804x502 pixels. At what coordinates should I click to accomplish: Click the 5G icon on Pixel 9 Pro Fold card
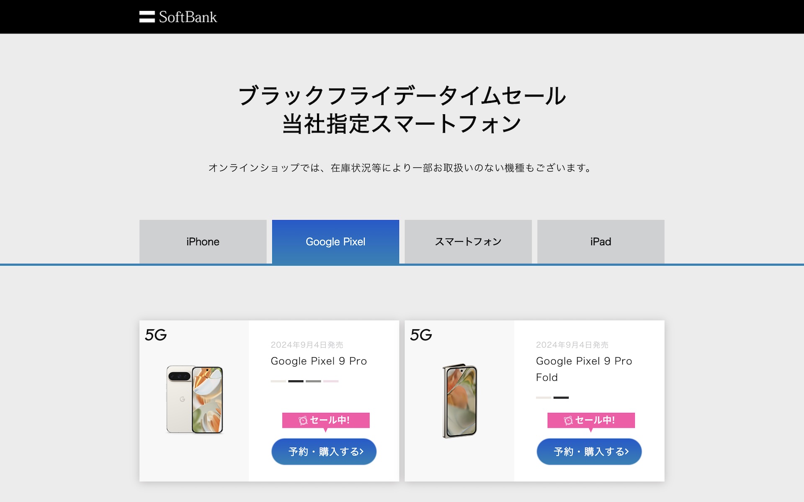(x=421, y=335)
